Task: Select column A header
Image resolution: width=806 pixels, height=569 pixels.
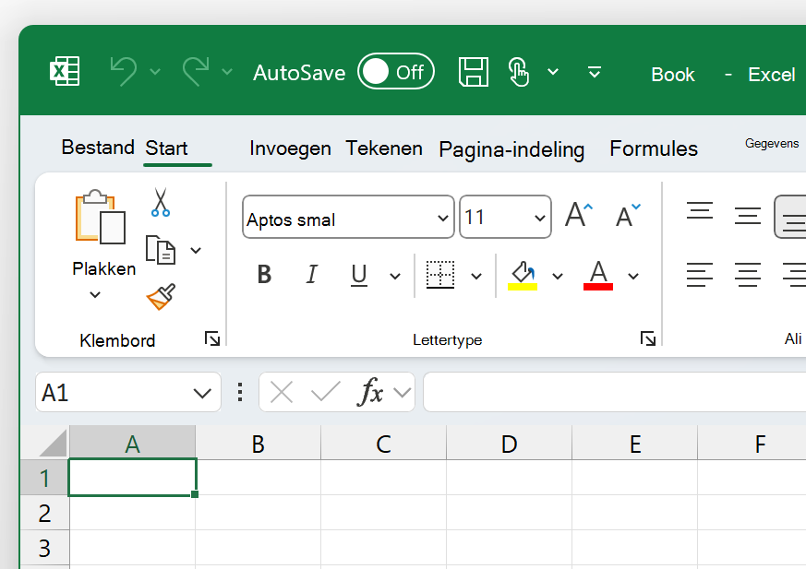Action: click(133, 442)
